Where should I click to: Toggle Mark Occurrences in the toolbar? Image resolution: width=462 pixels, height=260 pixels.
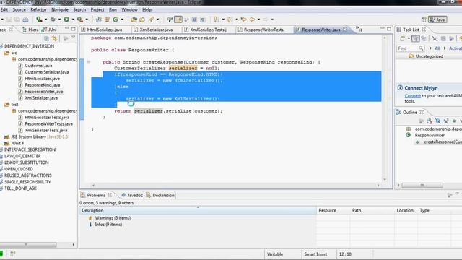click(178, 19)
